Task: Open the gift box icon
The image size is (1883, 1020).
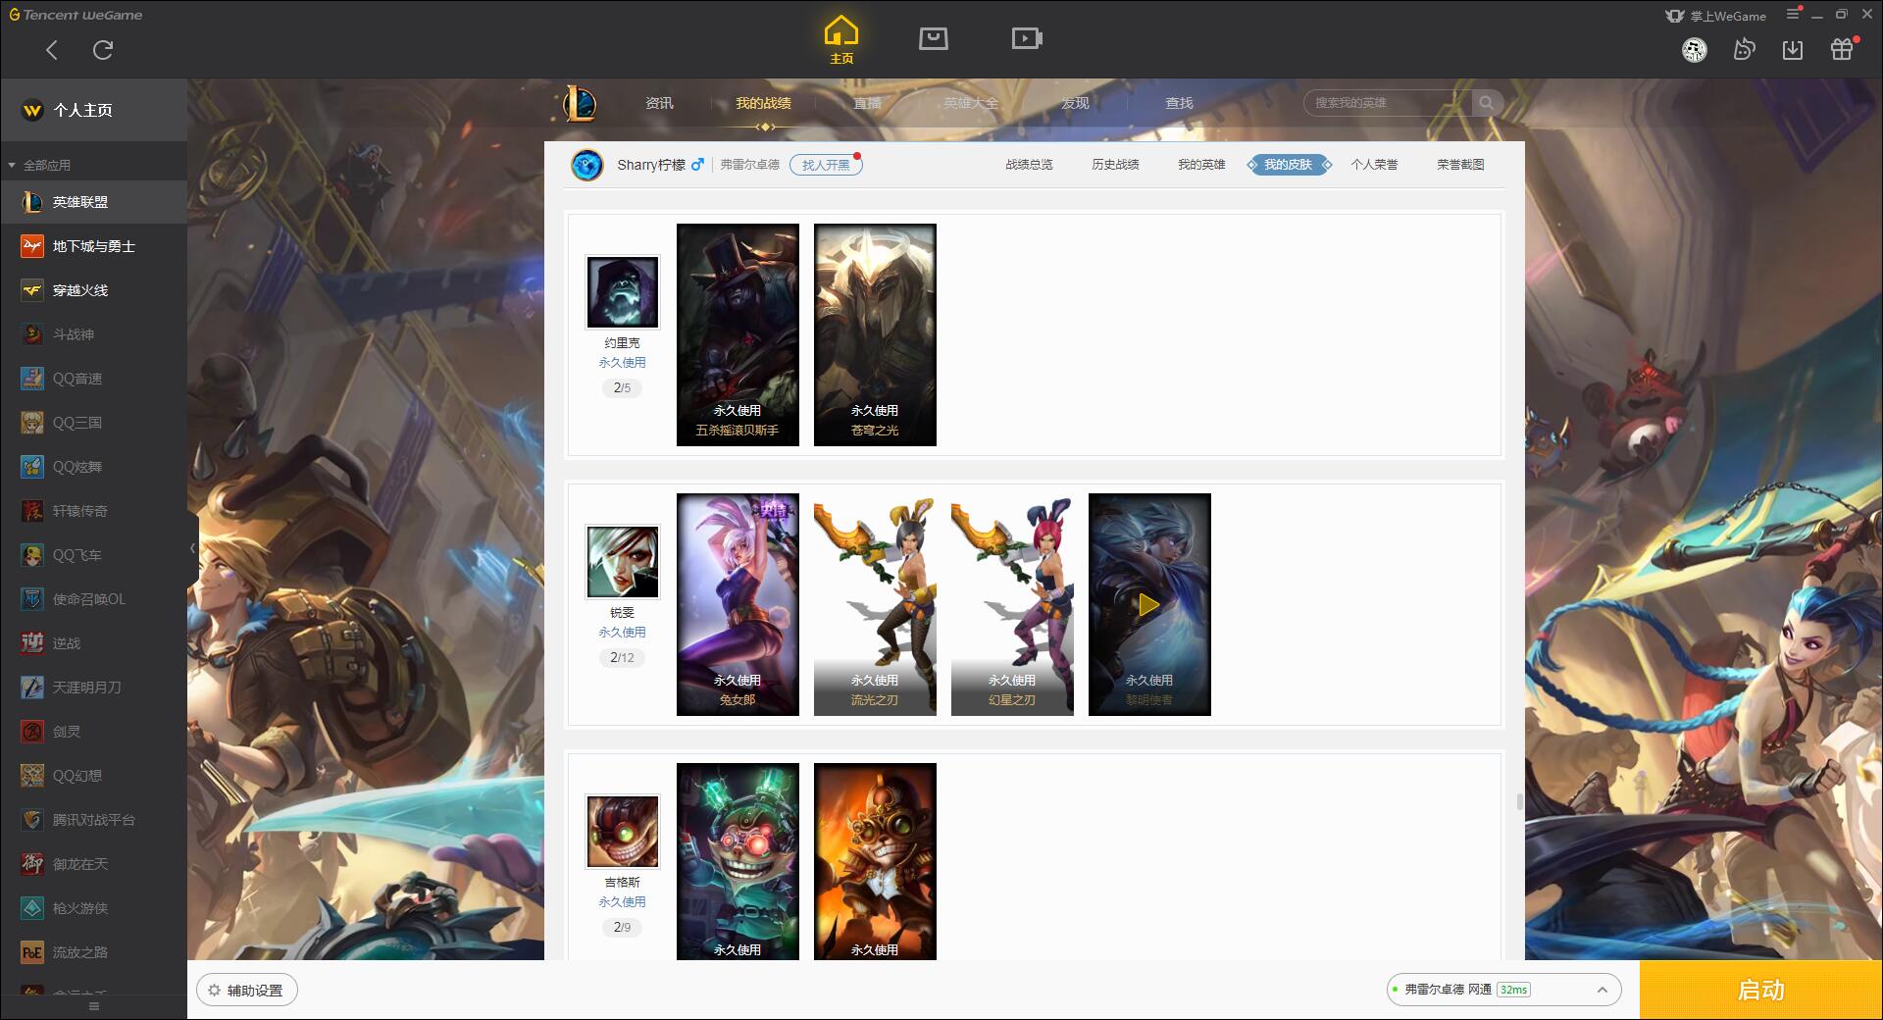Action: (1842, 49)
